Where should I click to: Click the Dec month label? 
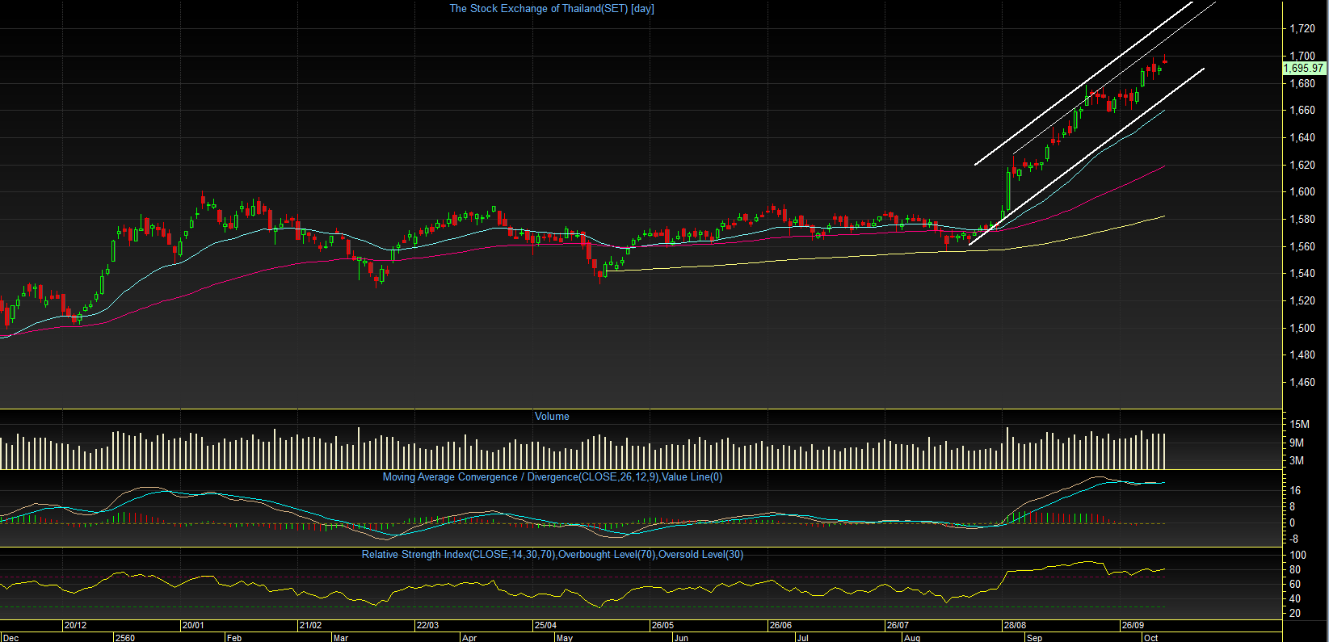coord(11,638)
